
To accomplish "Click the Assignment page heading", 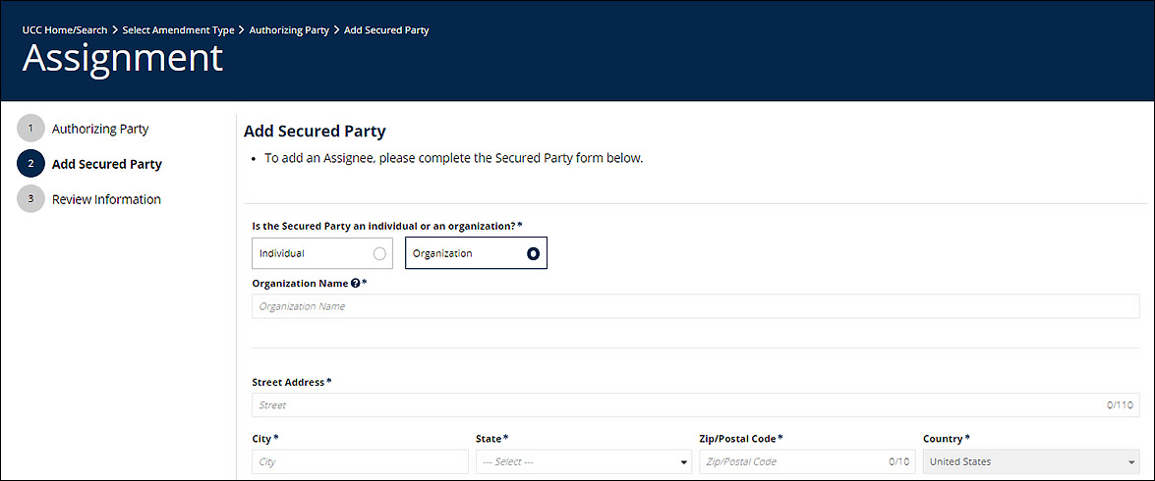I will [x=123, y=59].
